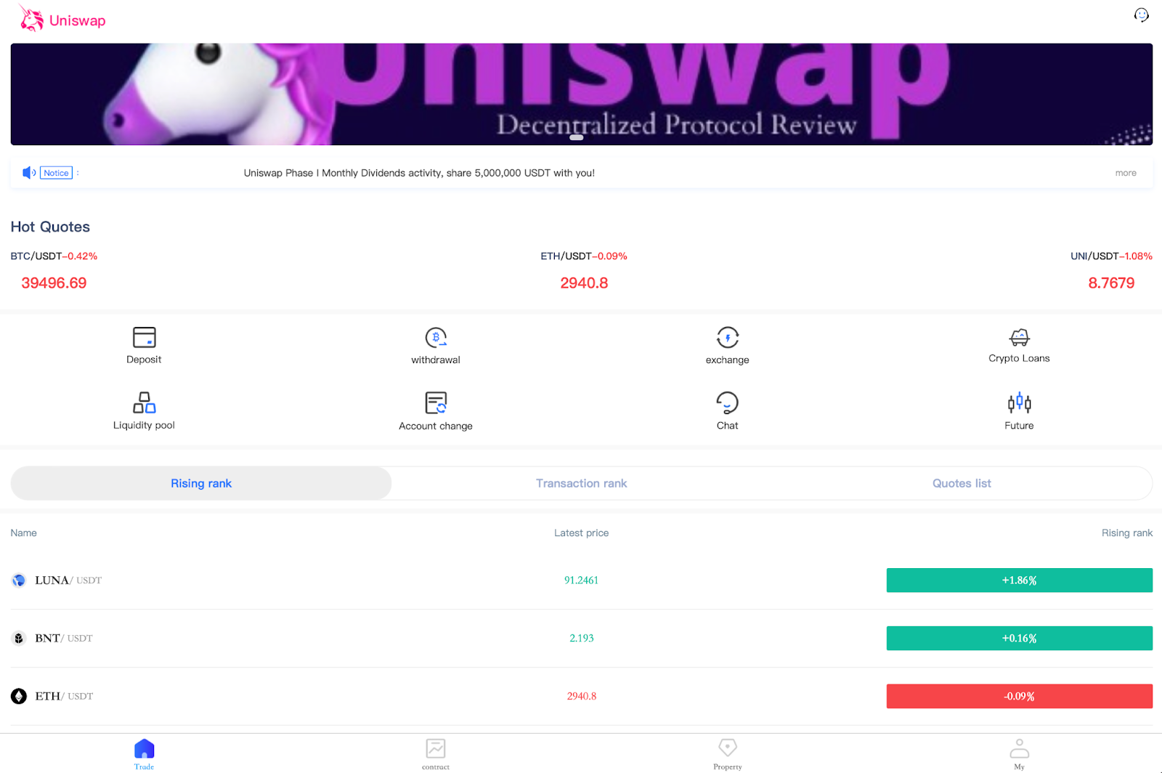The image size is (1162, 773).
Task: Click the BNT +0.16% change button
Action: coord(1019,638)
